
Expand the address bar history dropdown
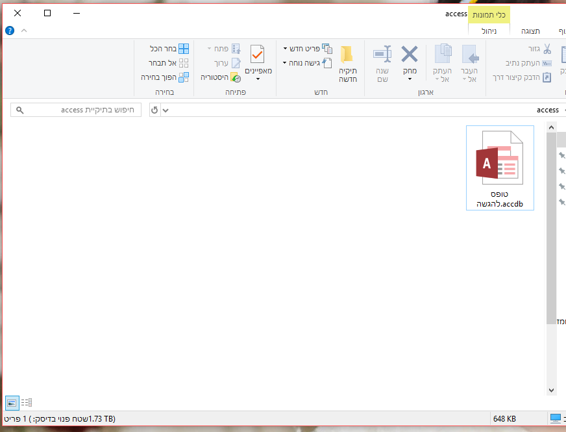coord(166,110)
